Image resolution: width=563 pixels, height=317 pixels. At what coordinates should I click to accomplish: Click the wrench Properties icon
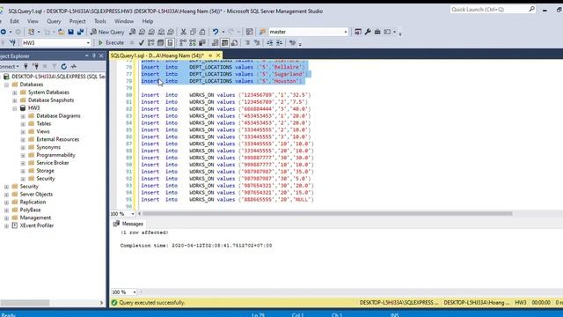tap(368, 32)
